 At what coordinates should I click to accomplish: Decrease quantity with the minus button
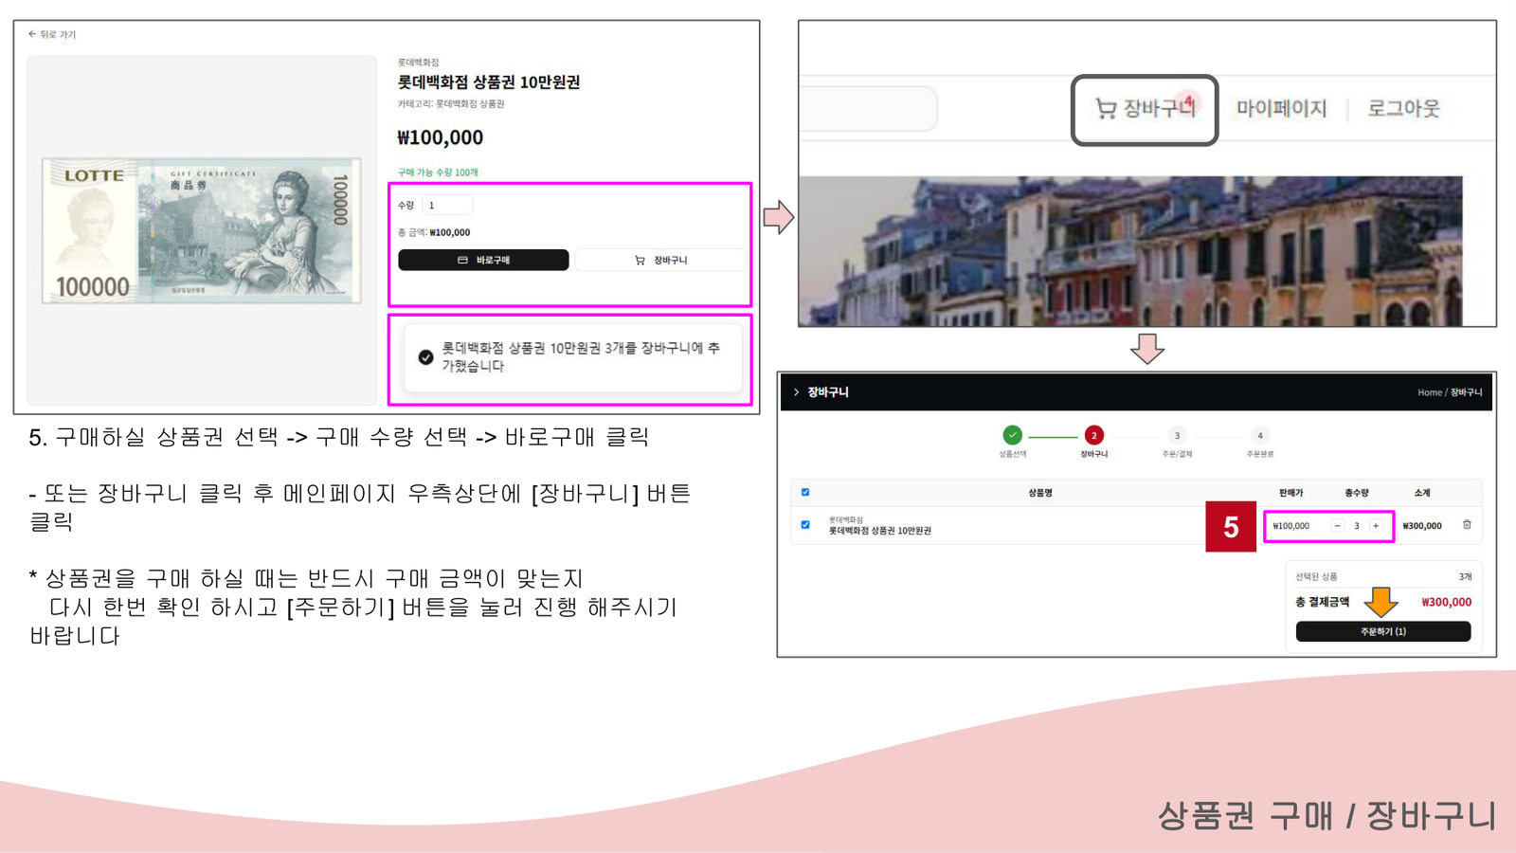(1337, 526)
